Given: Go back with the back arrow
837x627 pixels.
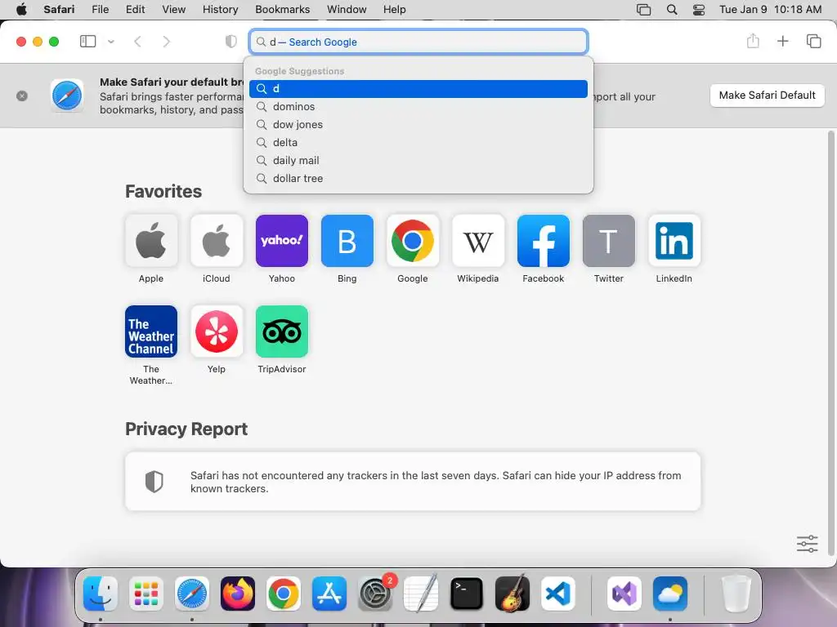Looking at the screenshot, I should (137, 42).
